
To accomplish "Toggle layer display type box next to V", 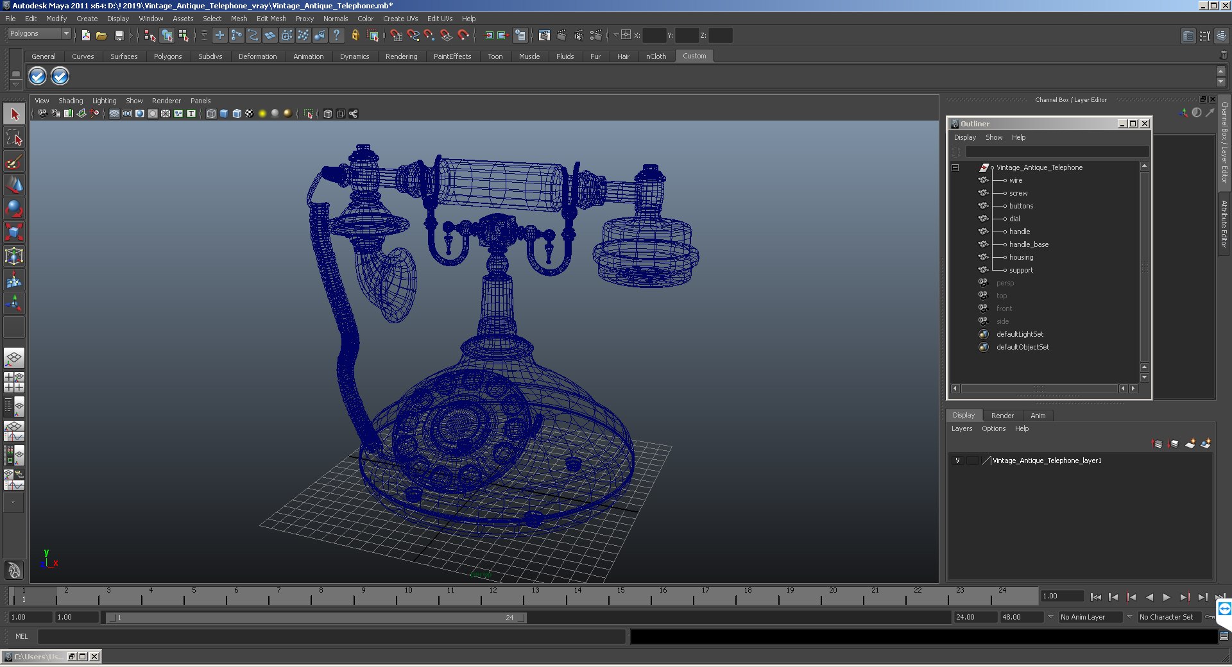I will pyautogui.click(x=973, y=460).
